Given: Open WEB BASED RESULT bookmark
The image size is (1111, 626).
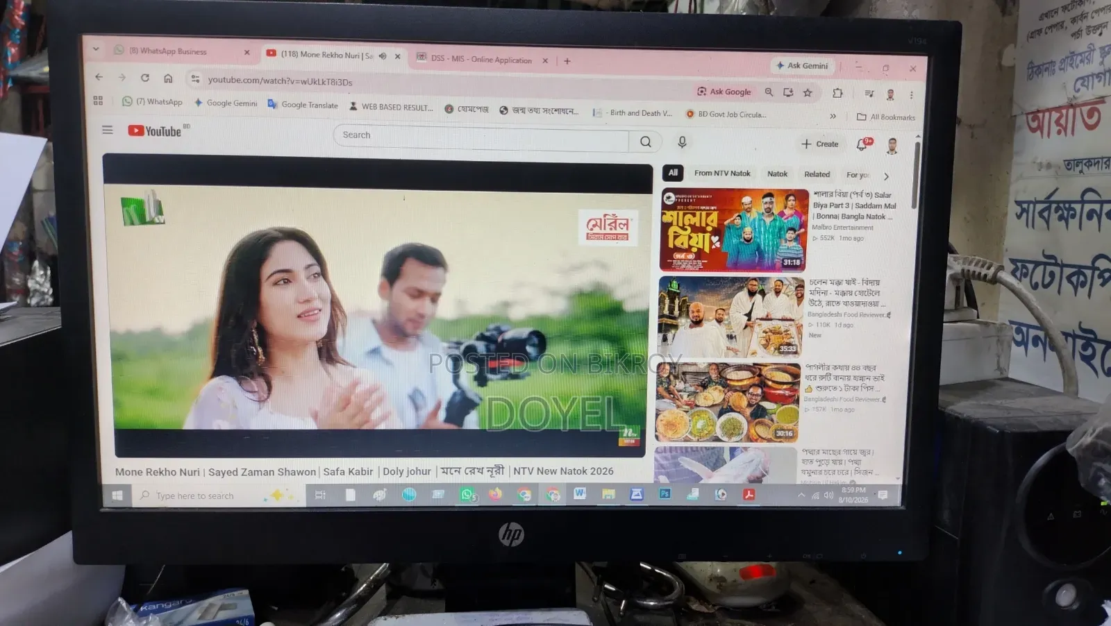Looking at the screenshot, I should 391,106.
